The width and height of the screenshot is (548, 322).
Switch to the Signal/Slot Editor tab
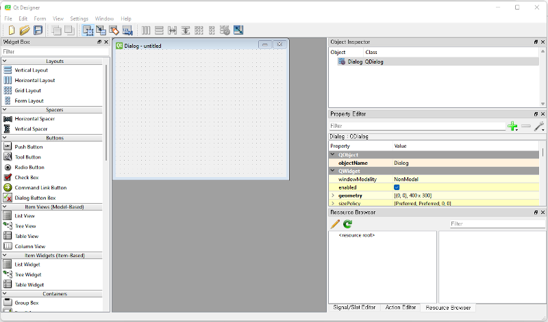[354, 308]
